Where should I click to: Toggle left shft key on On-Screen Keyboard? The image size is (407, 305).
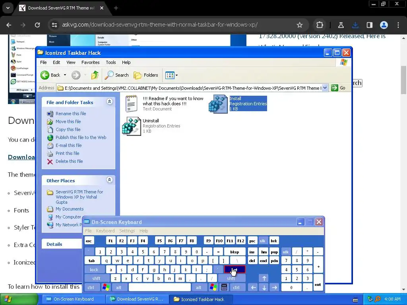96,278
